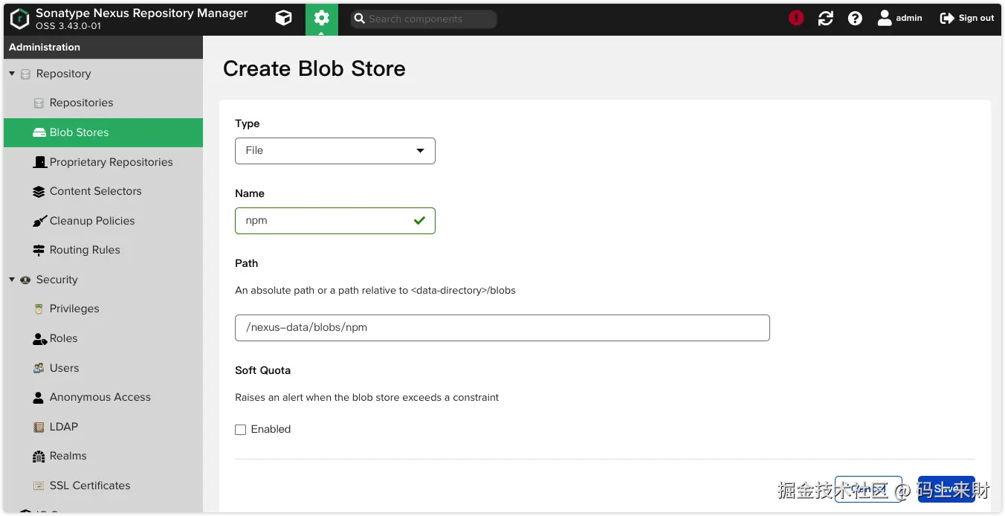
Task: Open the help question mark icon
Action: [855, 19]
